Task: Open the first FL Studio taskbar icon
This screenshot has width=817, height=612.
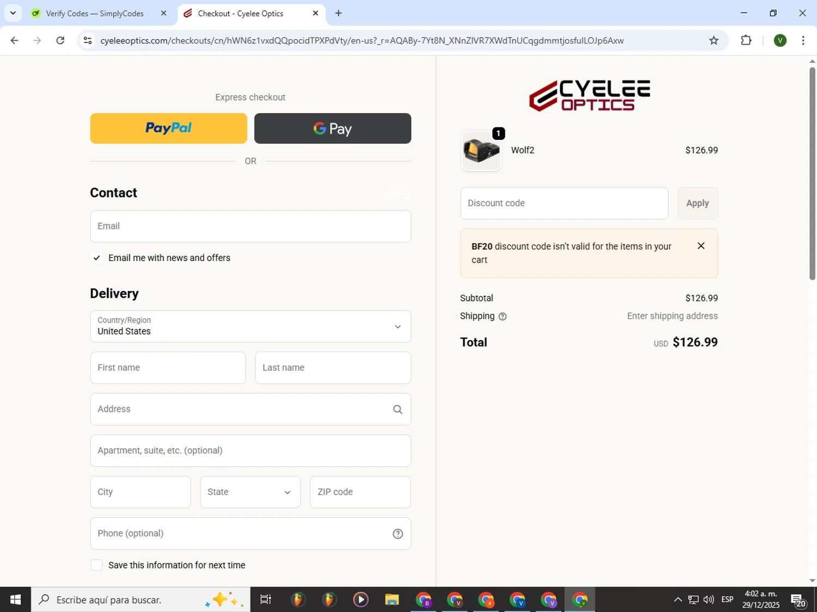Action: (297, 599)
